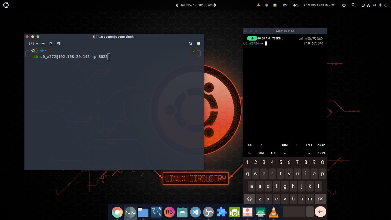Open the Wi-Fi indicator in the top bar
Image resolution: width=391 pixels, height=220 pixels.
(333, 5)
